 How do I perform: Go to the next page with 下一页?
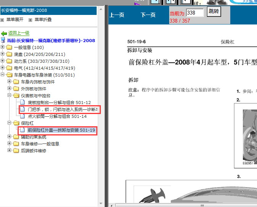pyautogui.click(x=148, y=15)
